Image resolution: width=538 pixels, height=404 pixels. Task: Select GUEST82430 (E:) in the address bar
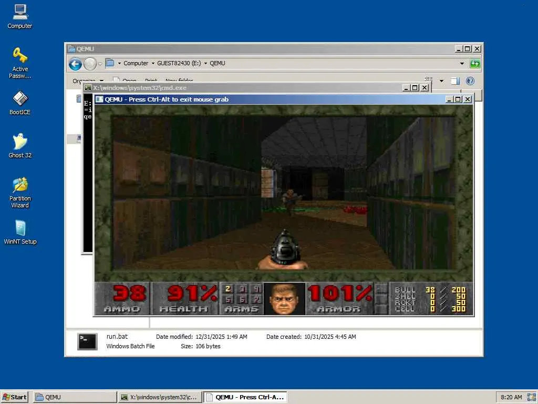tap(179, 64)
